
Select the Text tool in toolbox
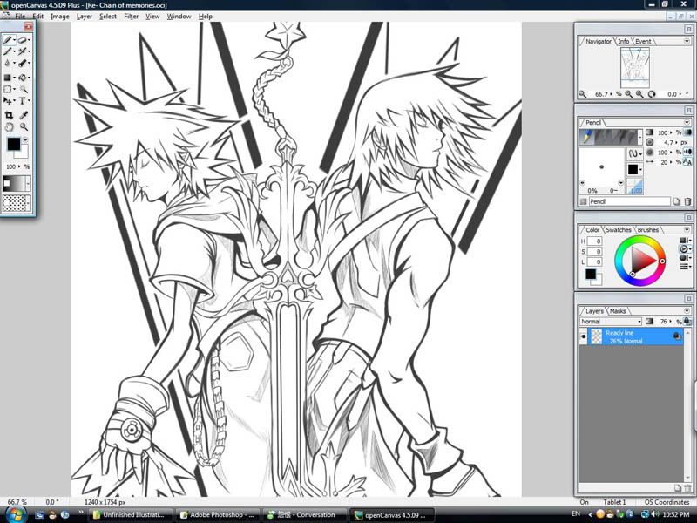[23, 101]
